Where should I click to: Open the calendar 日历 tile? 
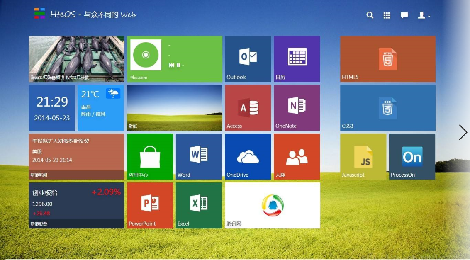coord(297,59)
